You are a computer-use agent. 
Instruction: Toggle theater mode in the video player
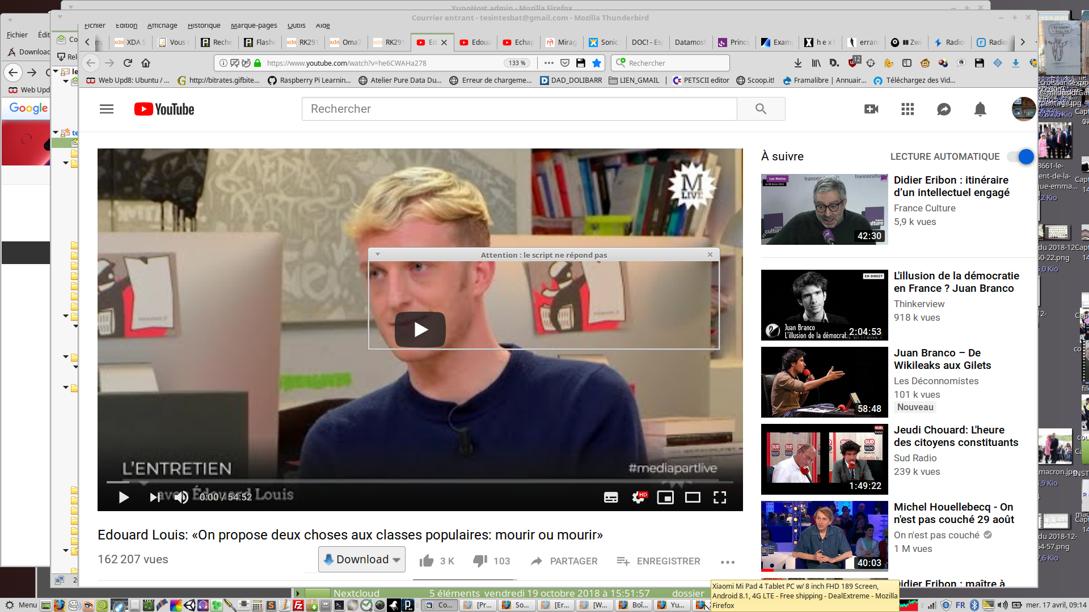click(x=693, y=497)
